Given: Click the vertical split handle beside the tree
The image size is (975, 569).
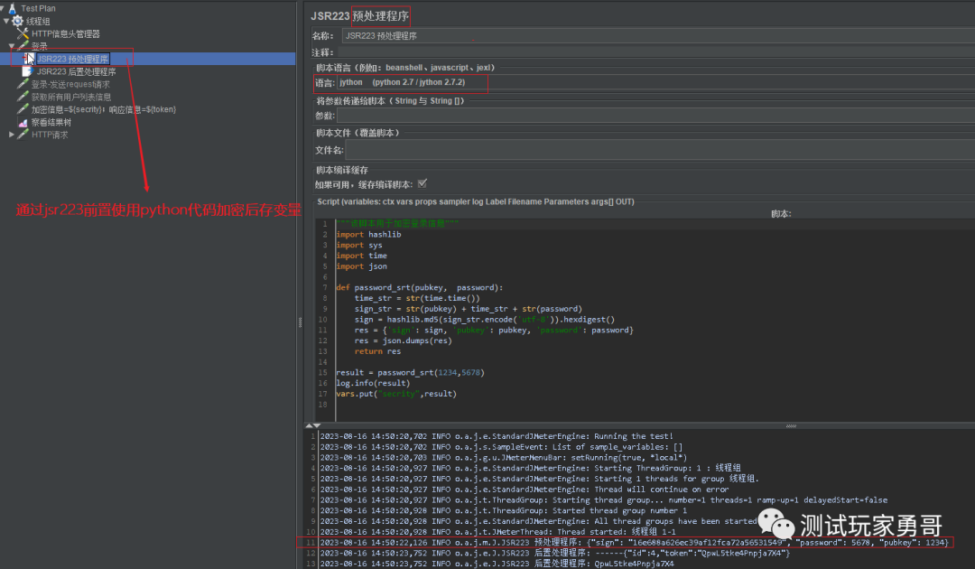Looking at the screenshot, I should [300, 322].
